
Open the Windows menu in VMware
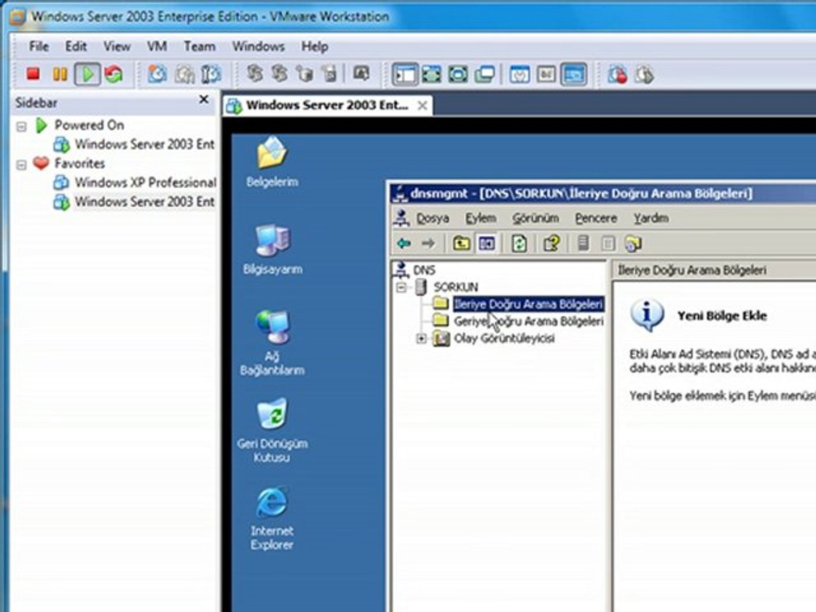[x=258, y=46]
